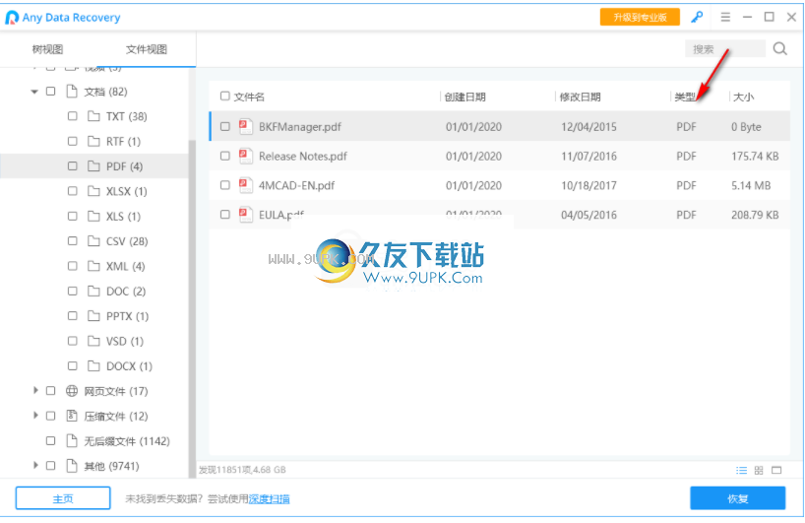Click the 发现11851项 status bar text
Screen dimensions: 805x523
pyautogui.click(x=242, y=470)
